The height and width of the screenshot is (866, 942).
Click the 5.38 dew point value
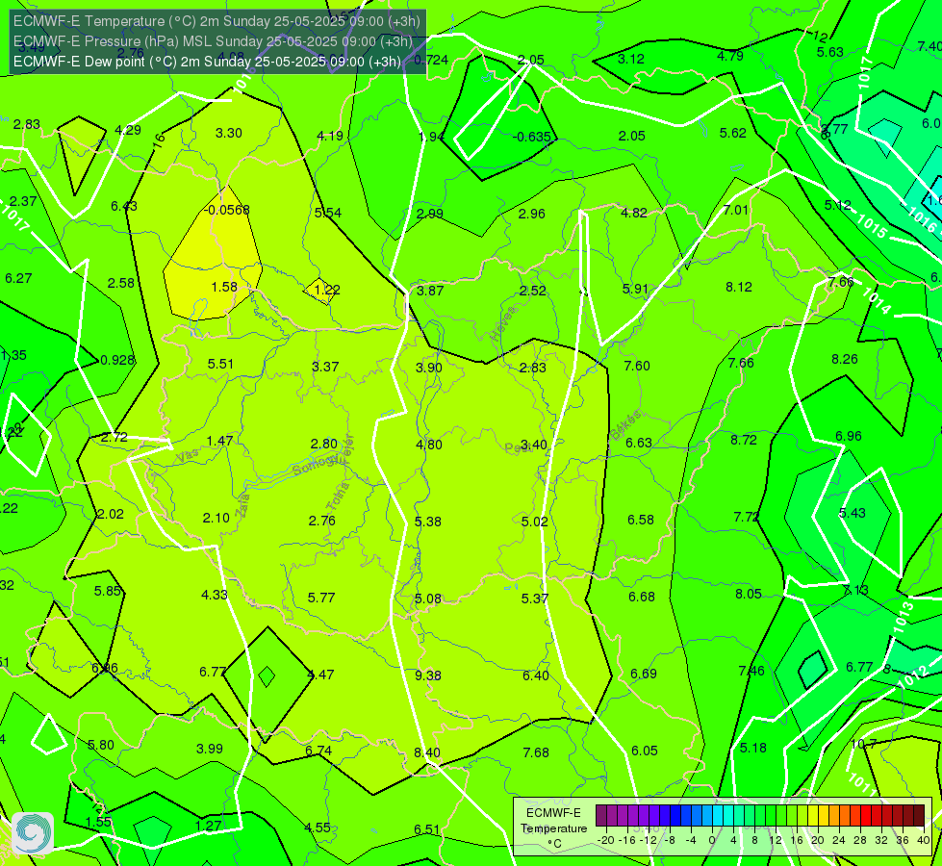[x=428, y=522]
